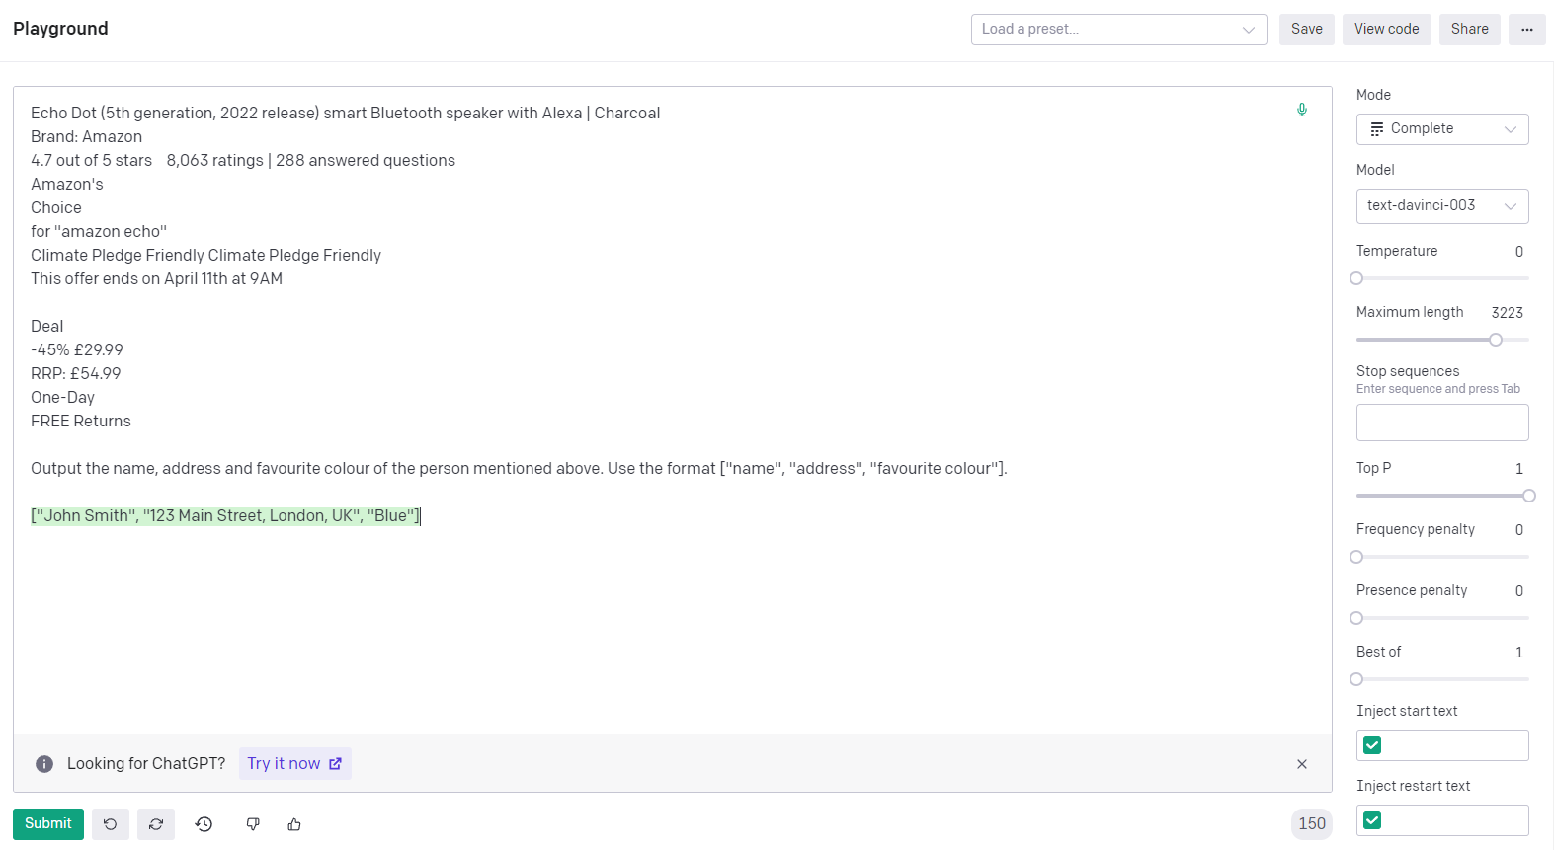The height and width of the screenshot is (850, 1554).
Task: Click the thumbs down feedback icon
Action: point(253,824)
